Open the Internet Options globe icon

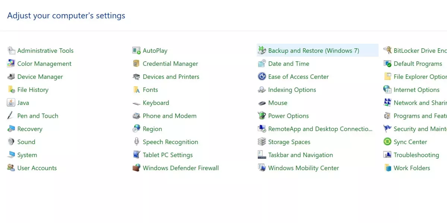(x=387, y=90)
